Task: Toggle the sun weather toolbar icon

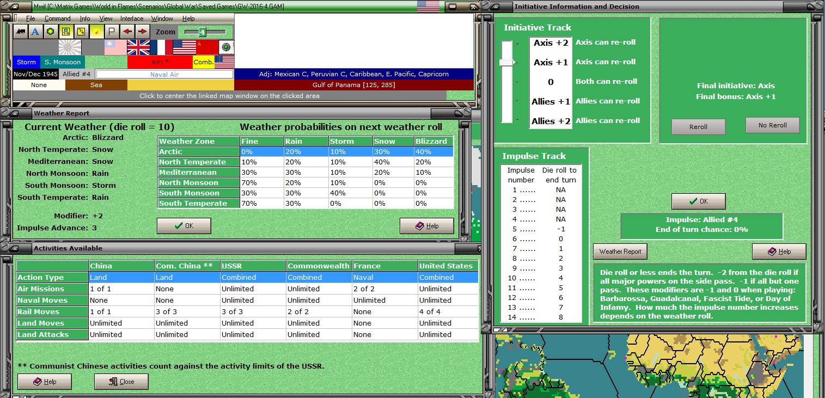Action: [x=96, y=32]
